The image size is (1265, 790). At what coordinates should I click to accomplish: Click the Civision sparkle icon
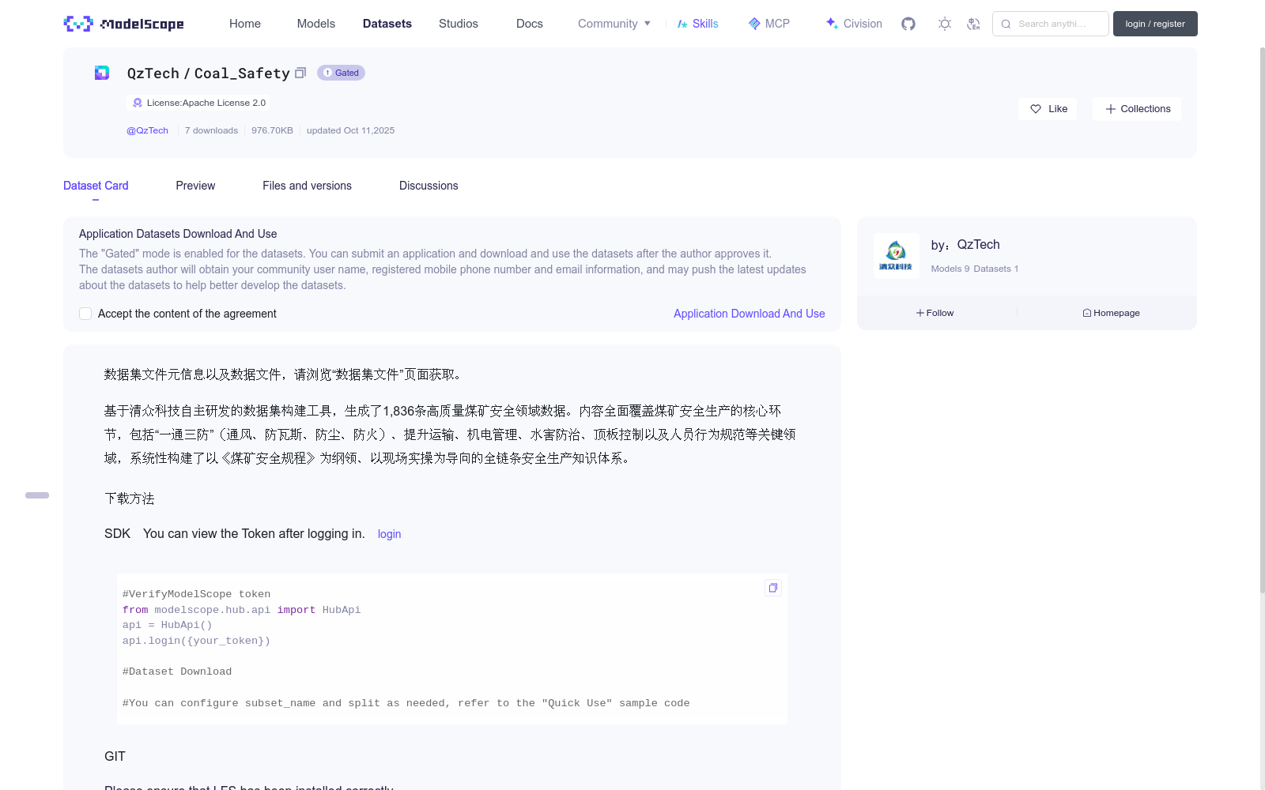click(832, 24)
